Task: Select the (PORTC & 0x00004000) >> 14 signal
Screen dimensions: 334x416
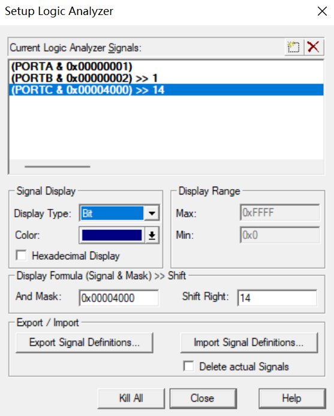Action: tap(166, 89)
